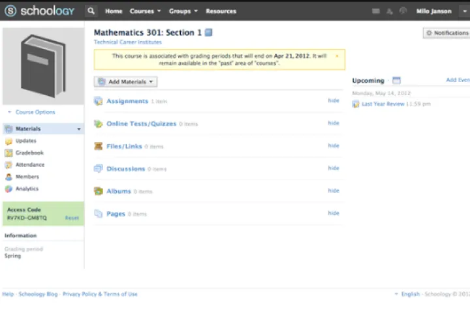
Task: Click the Notifications button
Action: point(446,33)
